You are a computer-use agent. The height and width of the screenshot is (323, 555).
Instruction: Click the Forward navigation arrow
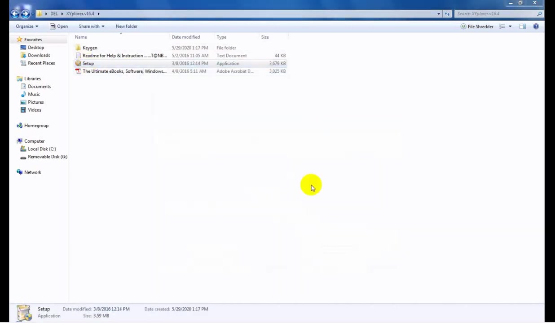[x=26, y=14]
